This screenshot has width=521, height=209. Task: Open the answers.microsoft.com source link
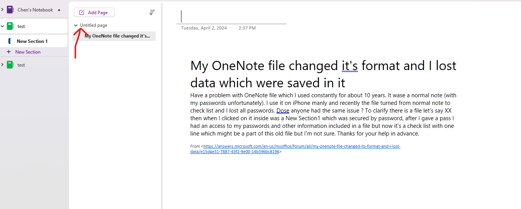pyautogui.click(x=295, y=149)
